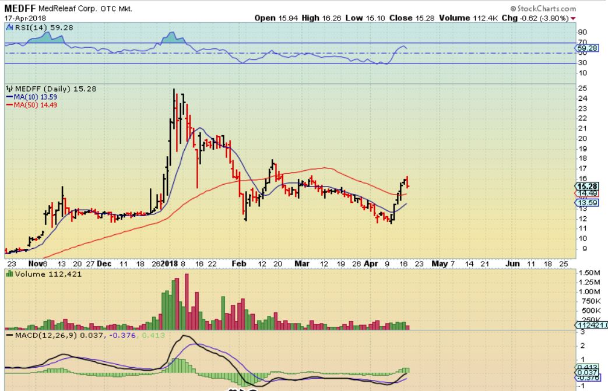This screenshot has height=391, width=608.
Task: Click the May month label on date axis
Action: coord(440,263)
